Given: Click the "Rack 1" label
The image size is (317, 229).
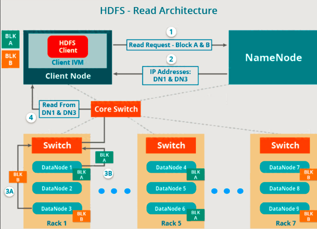Looking at the screenshot, I should point(57,224).
